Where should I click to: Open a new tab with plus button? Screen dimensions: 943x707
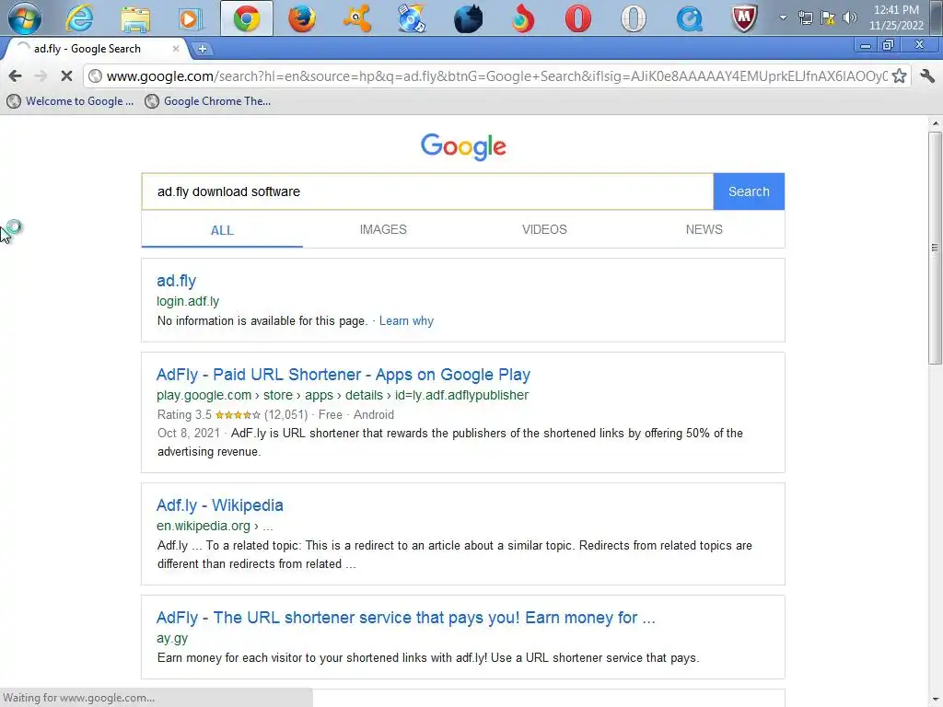[x=203, y=50]
